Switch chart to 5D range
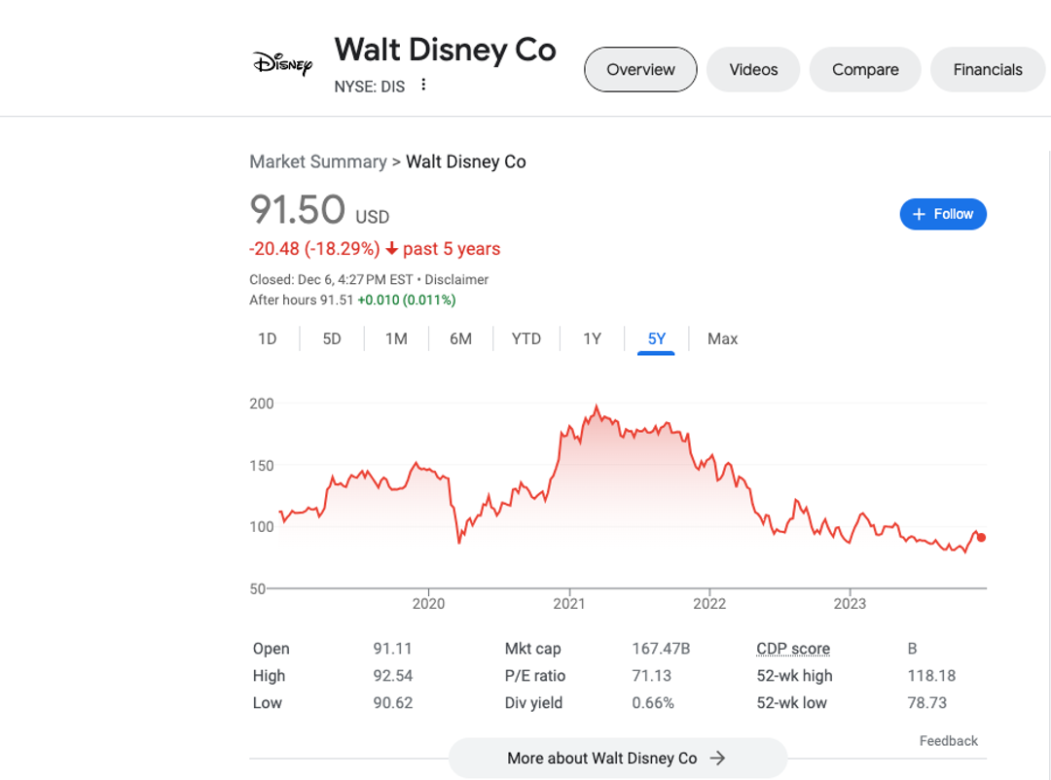The image size is (1051, 780). (x=332, y=339)
